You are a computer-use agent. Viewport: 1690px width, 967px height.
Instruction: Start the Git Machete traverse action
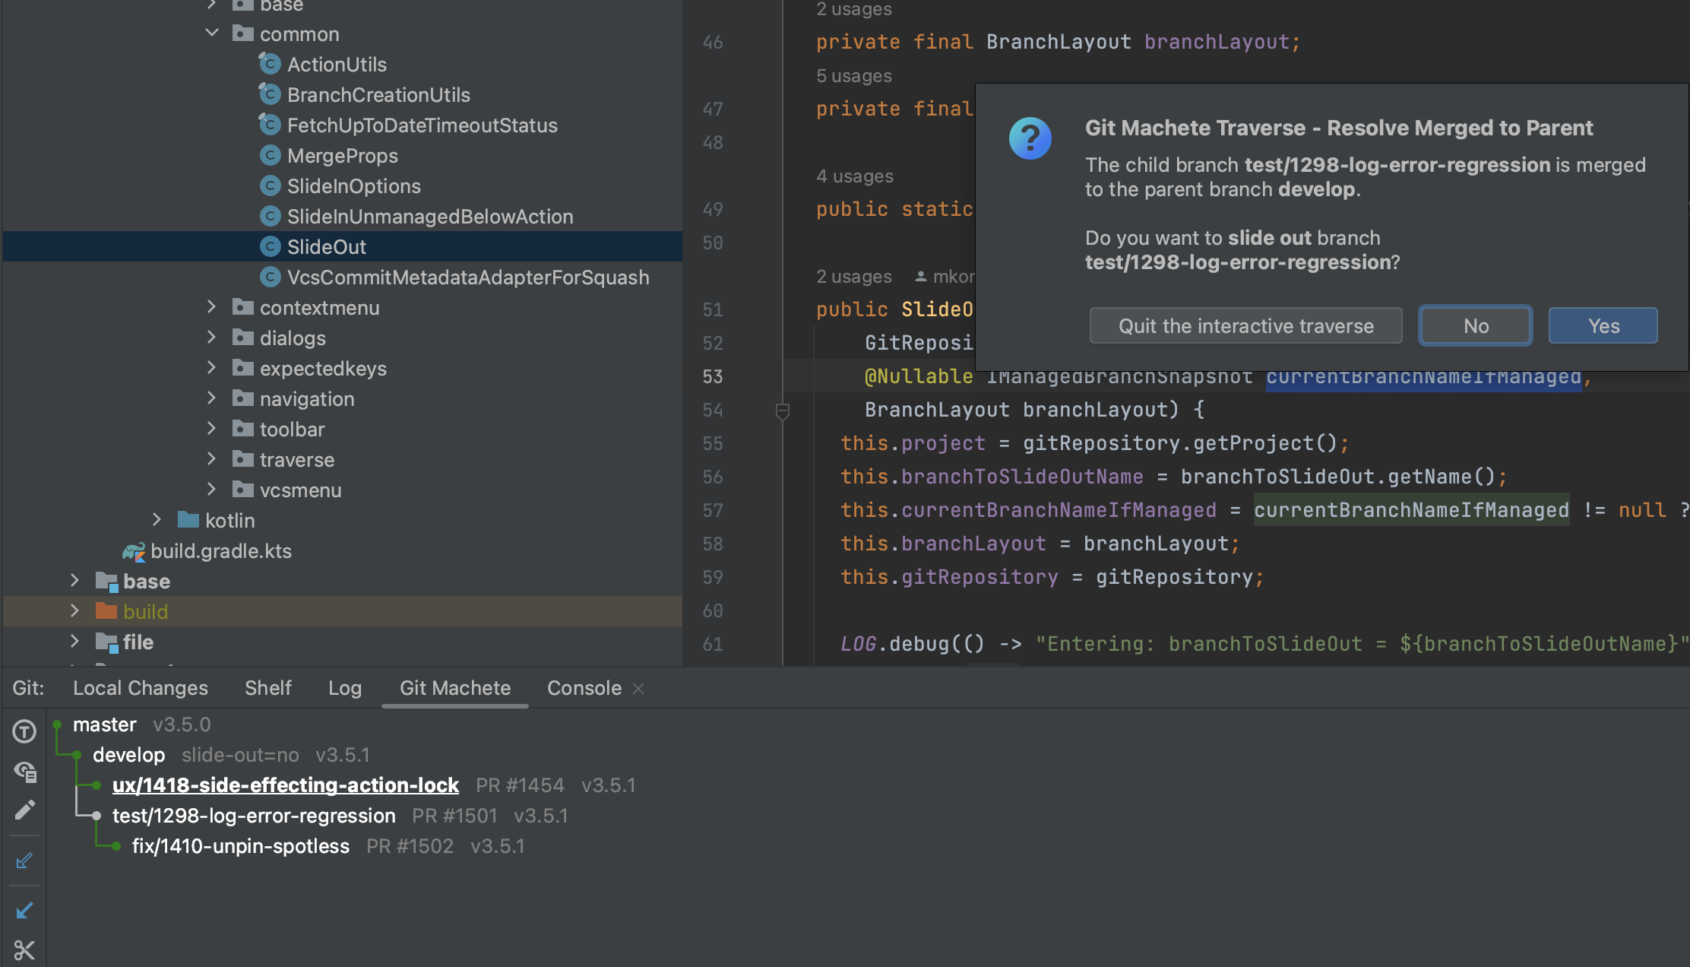(24, 731)
